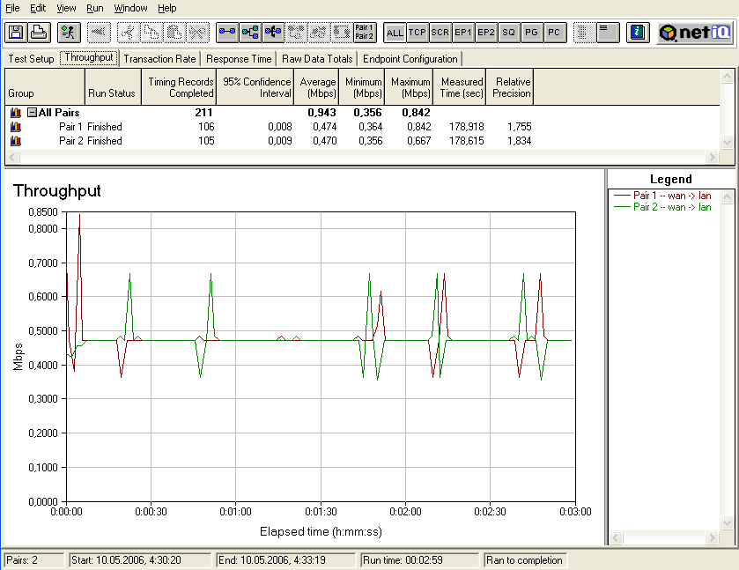Viewport: 739px width, 570px height.
Task: Switch to the Response Time tab
Action: pyautogui.click(x=239, y=59)
